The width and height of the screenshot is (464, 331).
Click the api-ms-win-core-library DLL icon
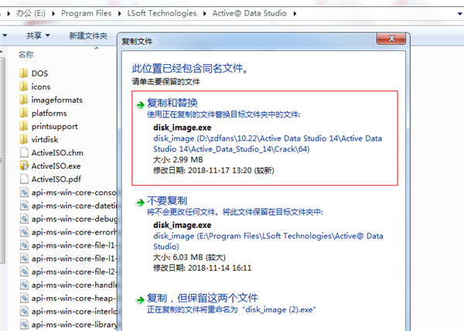[24, 325]
